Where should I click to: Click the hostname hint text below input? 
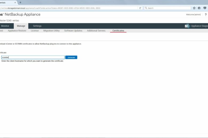click(33, 61)
